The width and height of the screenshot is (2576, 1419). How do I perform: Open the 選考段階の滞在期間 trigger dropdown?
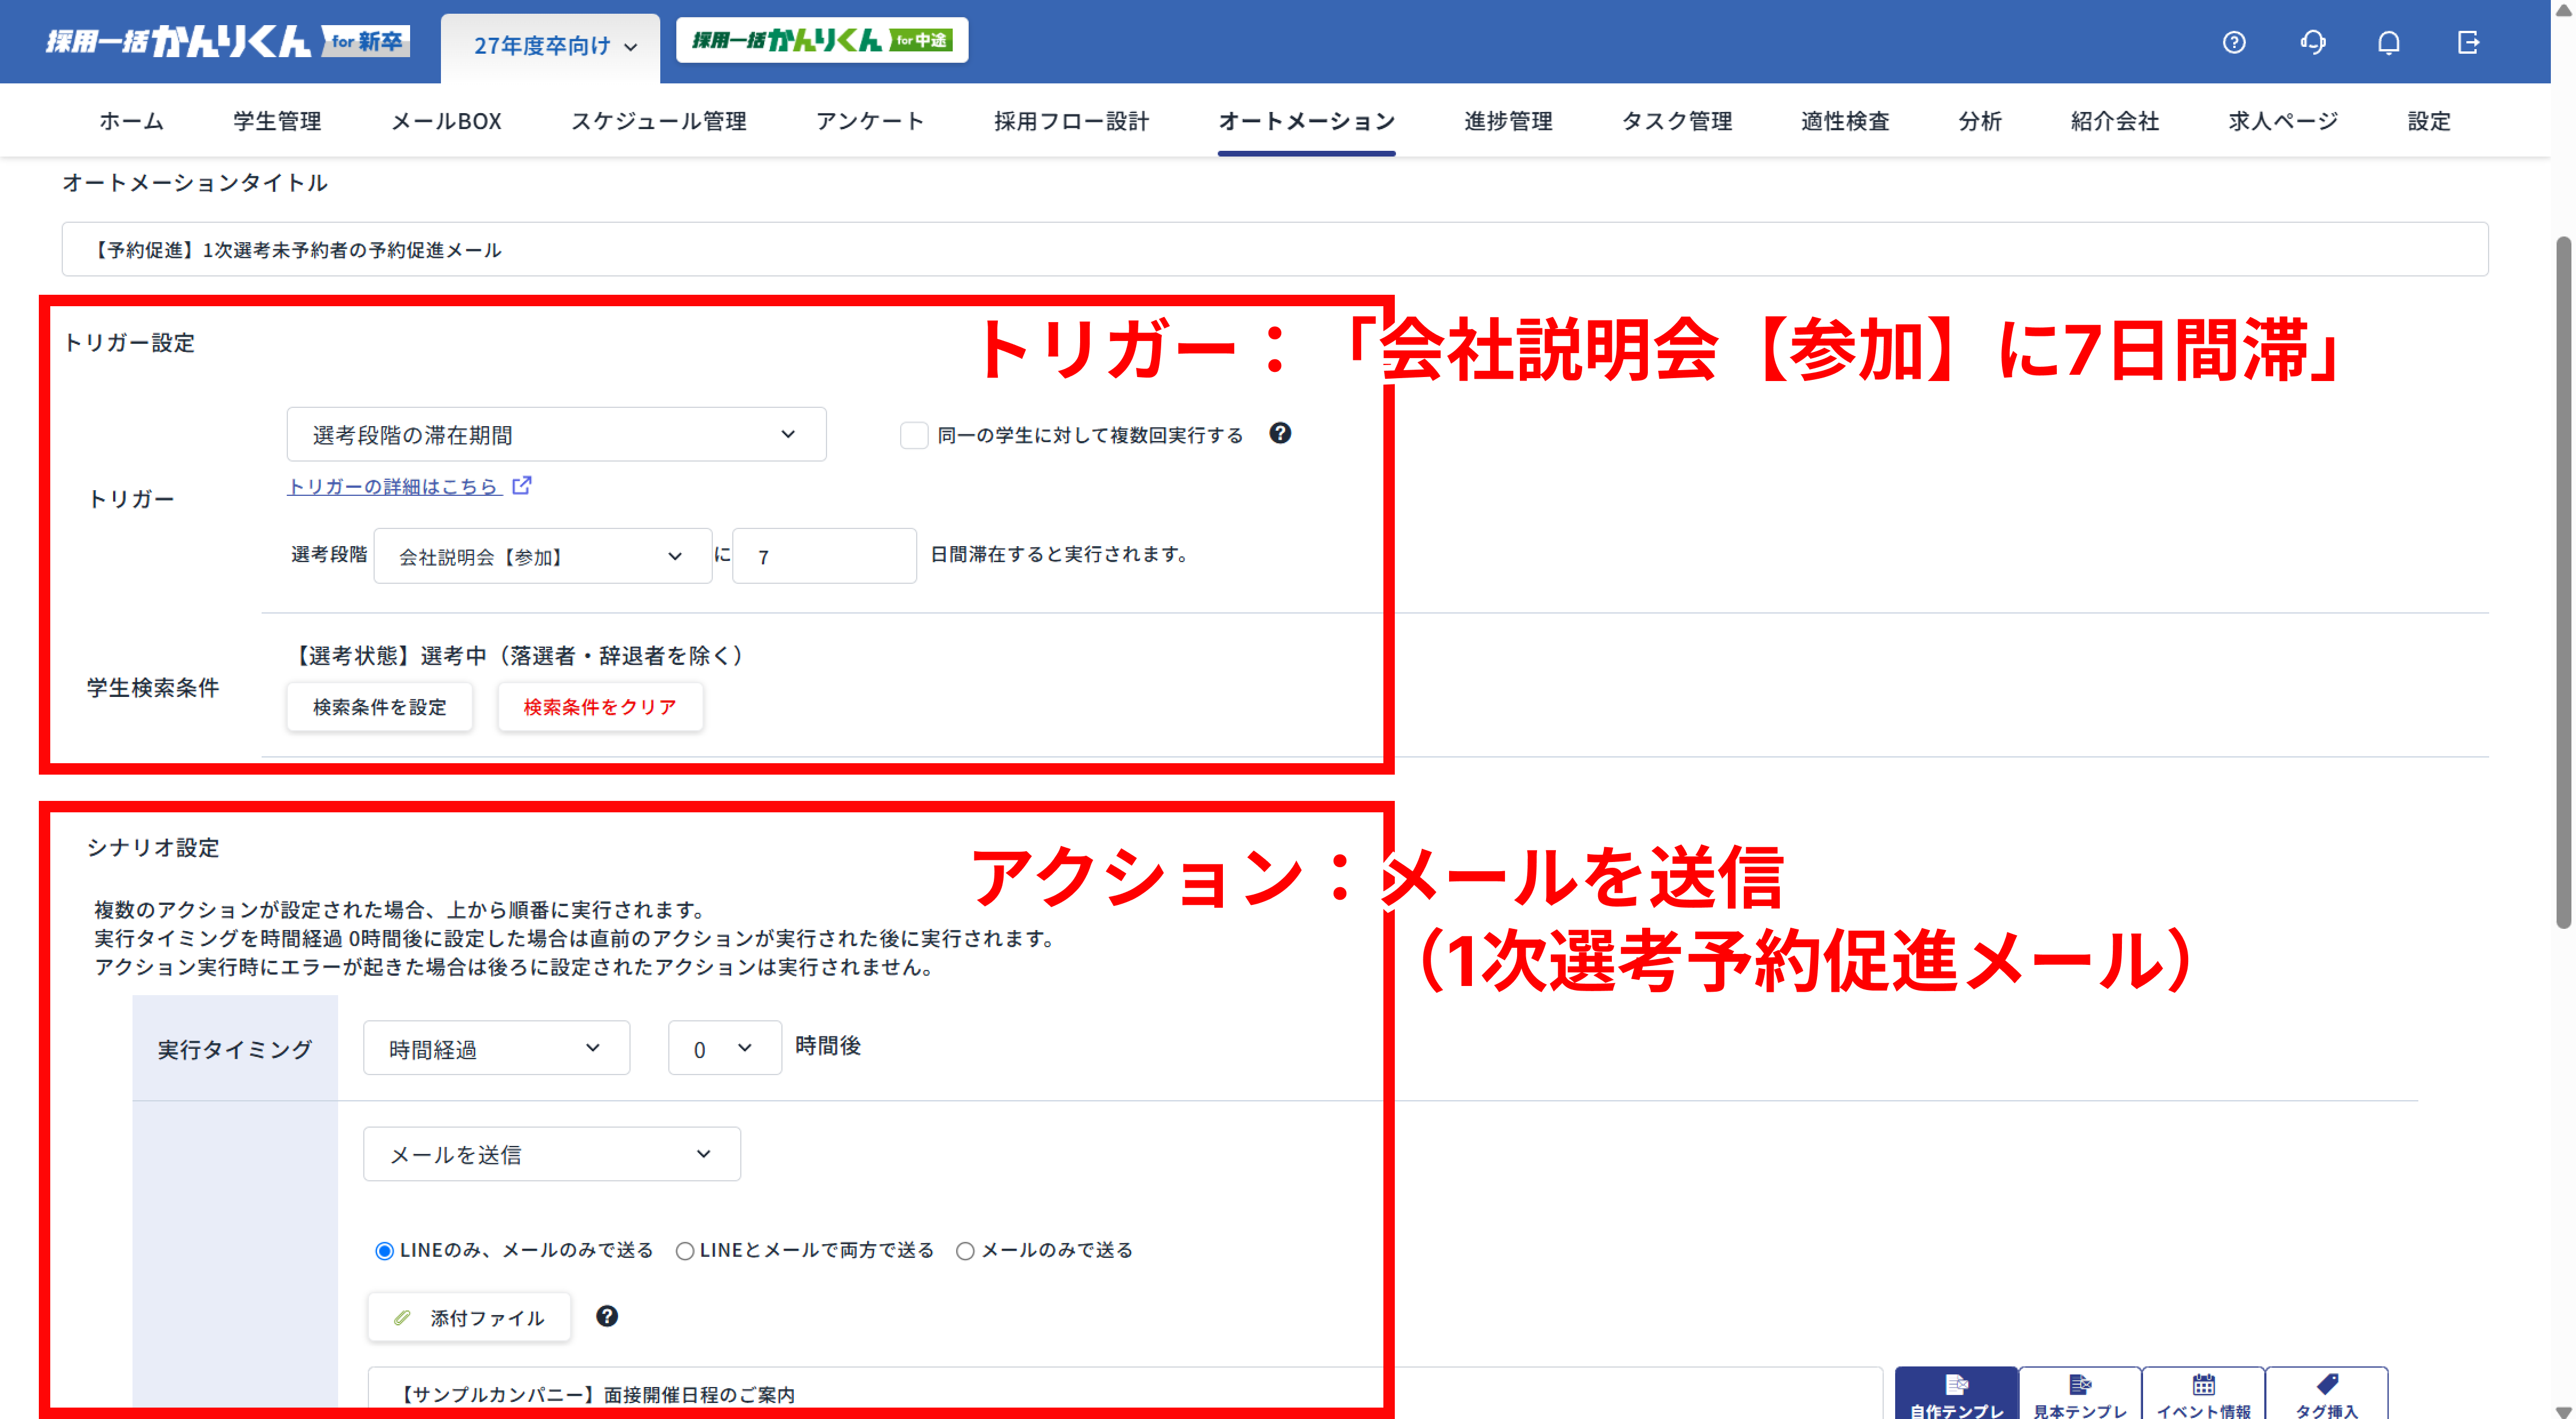[556, 434]
